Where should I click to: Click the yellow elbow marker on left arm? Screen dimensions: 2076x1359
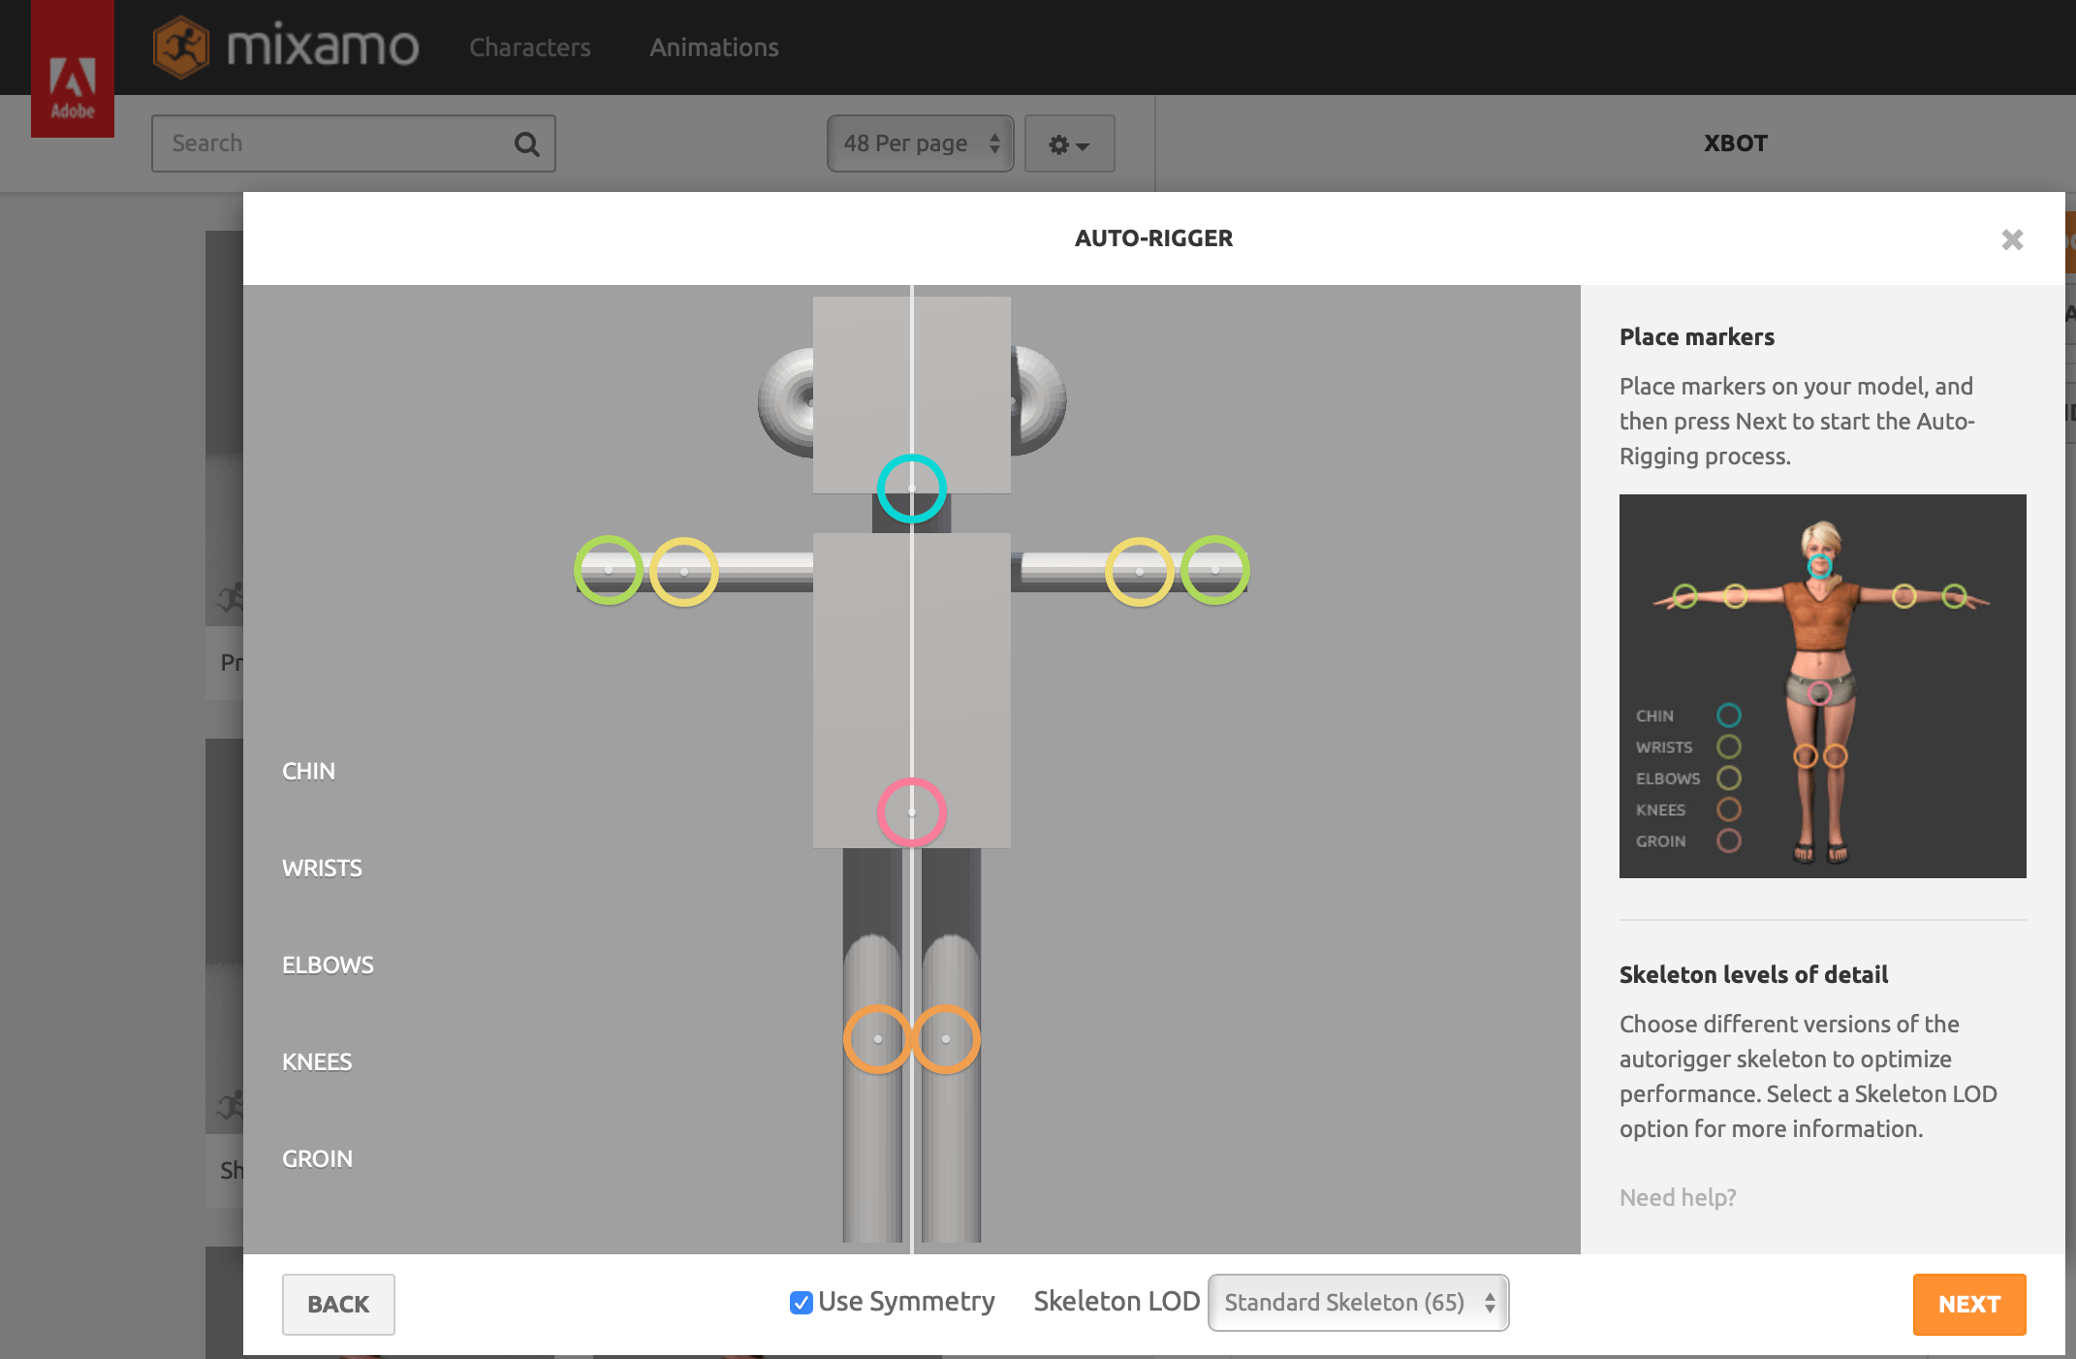click(684, 572)
